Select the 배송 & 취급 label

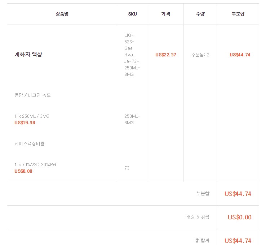tap(198, 217)
